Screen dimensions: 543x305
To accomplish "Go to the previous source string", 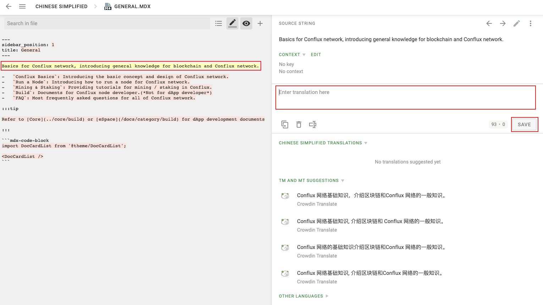I will (489, 23).
